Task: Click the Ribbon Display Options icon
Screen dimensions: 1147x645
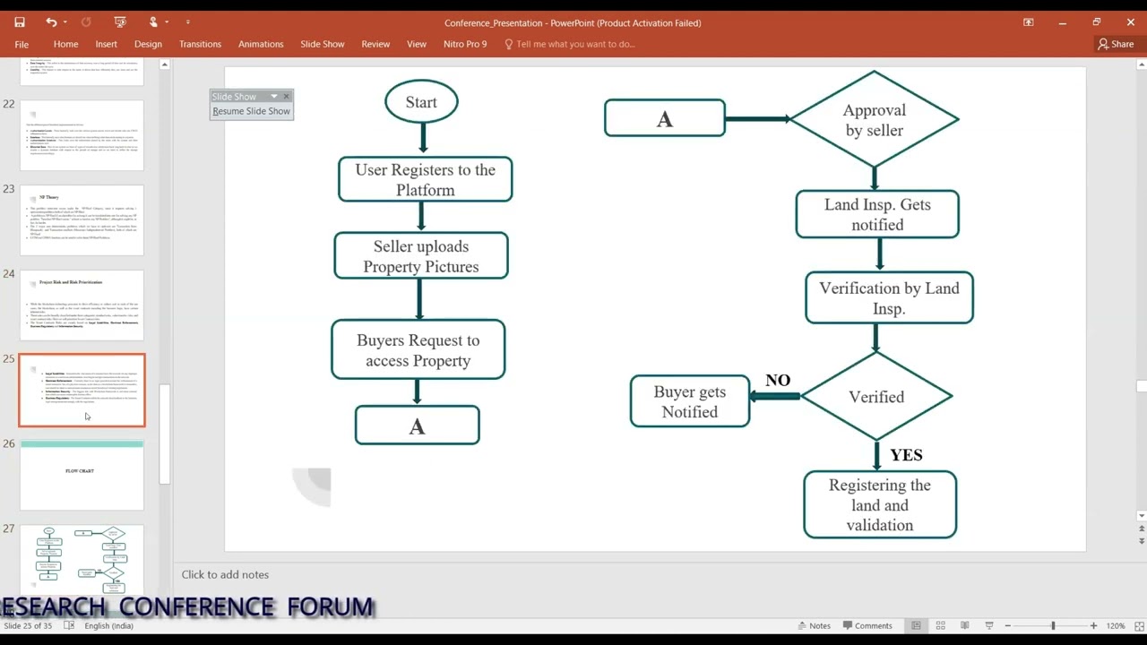Action: (x=1028, y=22)
